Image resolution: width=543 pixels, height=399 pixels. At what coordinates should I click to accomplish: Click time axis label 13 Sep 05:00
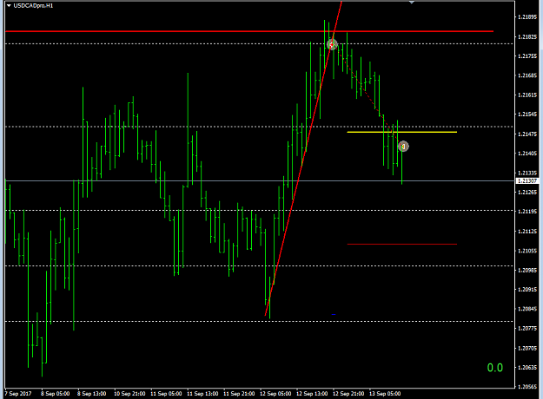click(385, 394)
